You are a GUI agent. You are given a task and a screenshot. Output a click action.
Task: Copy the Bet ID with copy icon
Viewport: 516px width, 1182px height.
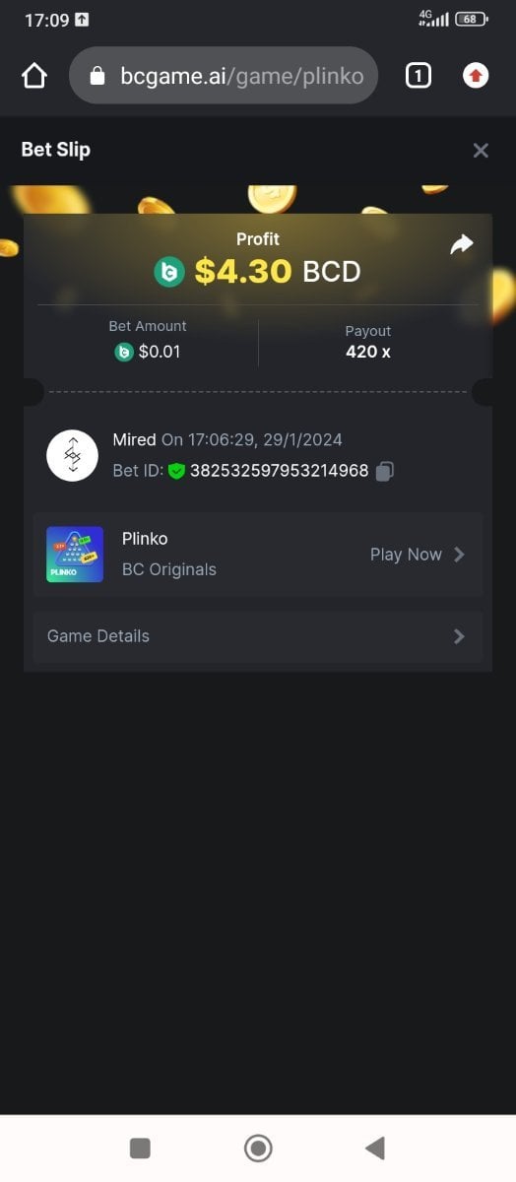coord(385,471)
